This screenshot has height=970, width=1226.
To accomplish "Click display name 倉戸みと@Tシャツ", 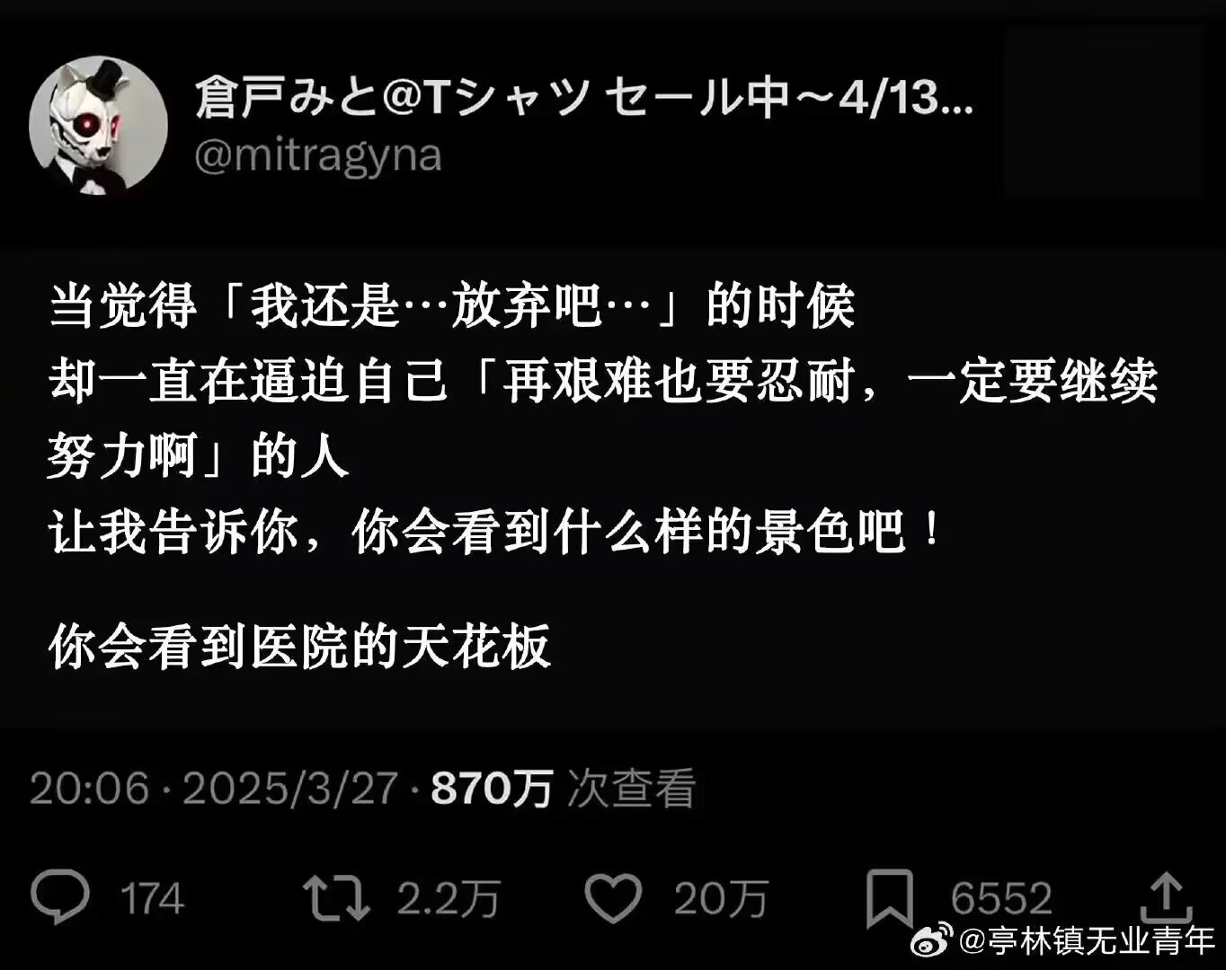I will pos(394,97).
